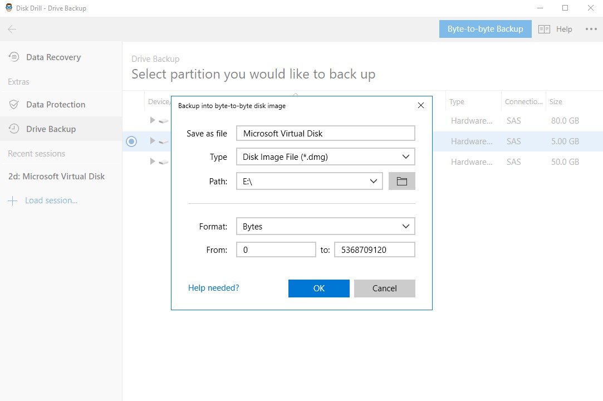Viewport: 603px width, 401px height.
Task: Minimize the Disk Drill window
Action: (540, 8)
